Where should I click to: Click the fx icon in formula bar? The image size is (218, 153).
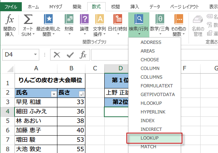[x=83, y=55]
